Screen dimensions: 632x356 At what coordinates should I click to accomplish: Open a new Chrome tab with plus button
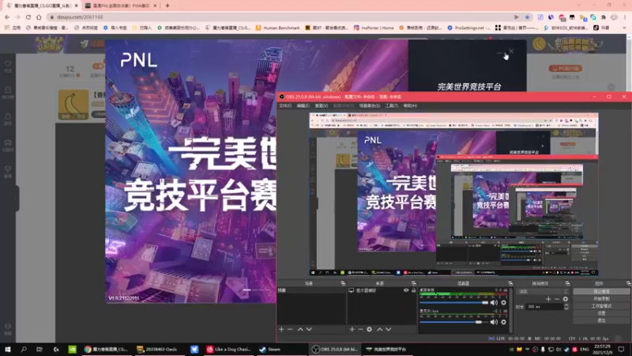pos(167,6)
